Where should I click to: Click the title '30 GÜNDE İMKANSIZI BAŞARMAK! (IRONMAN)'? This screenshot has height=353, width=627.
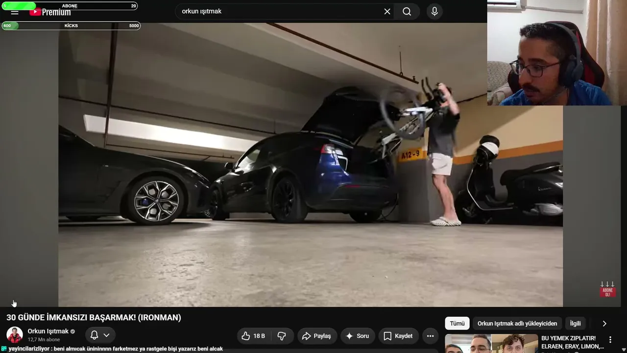pos(94,318)
